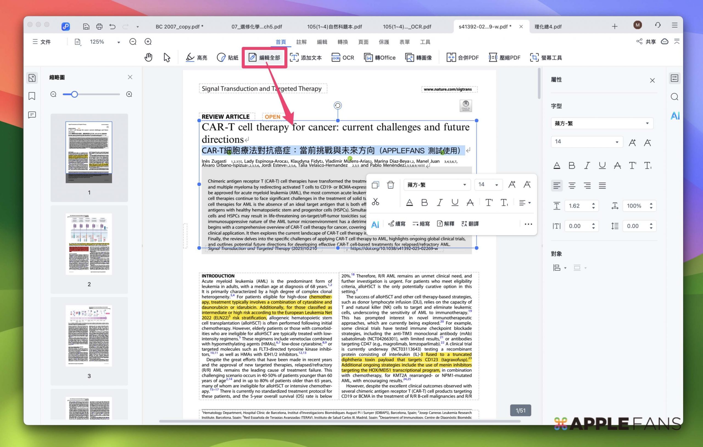The width and height of the screenshot is (703, 447).
Task: Open the 理化總4.pdf document tab
Action: [548, 26]
